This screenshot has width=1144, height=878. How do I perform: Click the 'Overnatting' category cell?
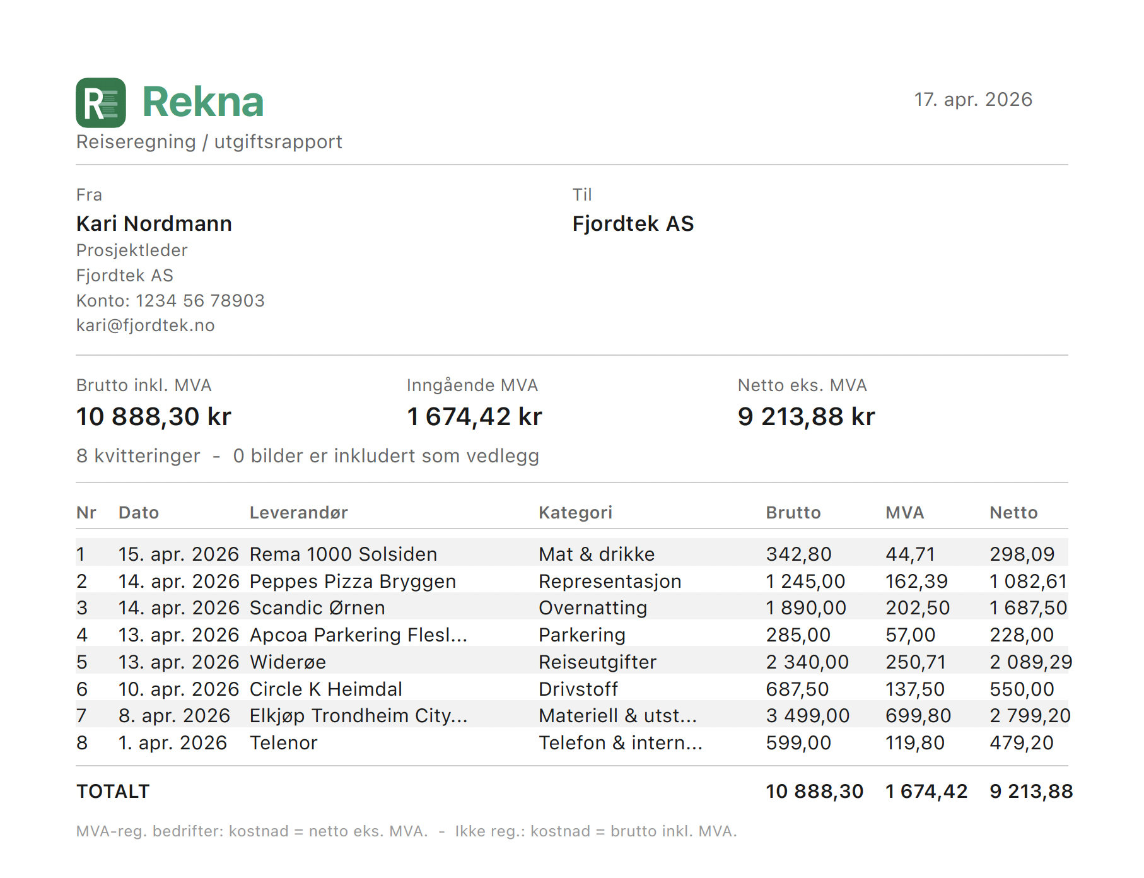593,608
